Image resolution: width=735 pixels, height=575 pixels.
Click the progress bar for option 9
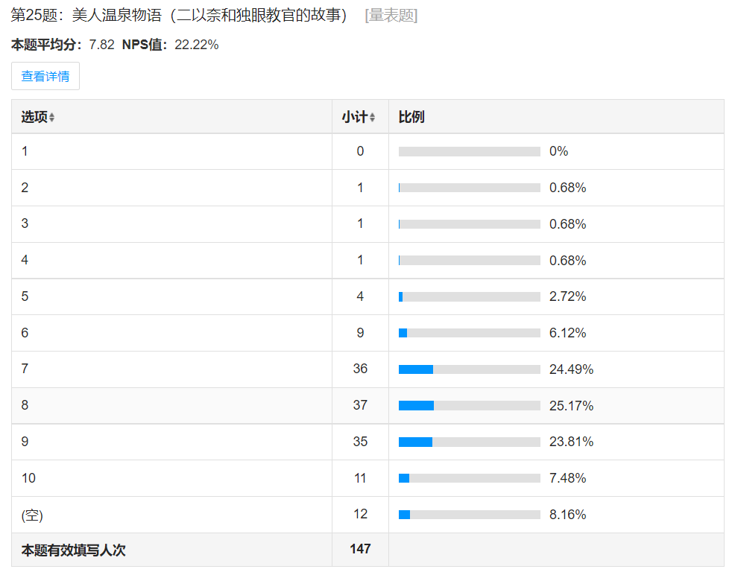pos(469,442)
